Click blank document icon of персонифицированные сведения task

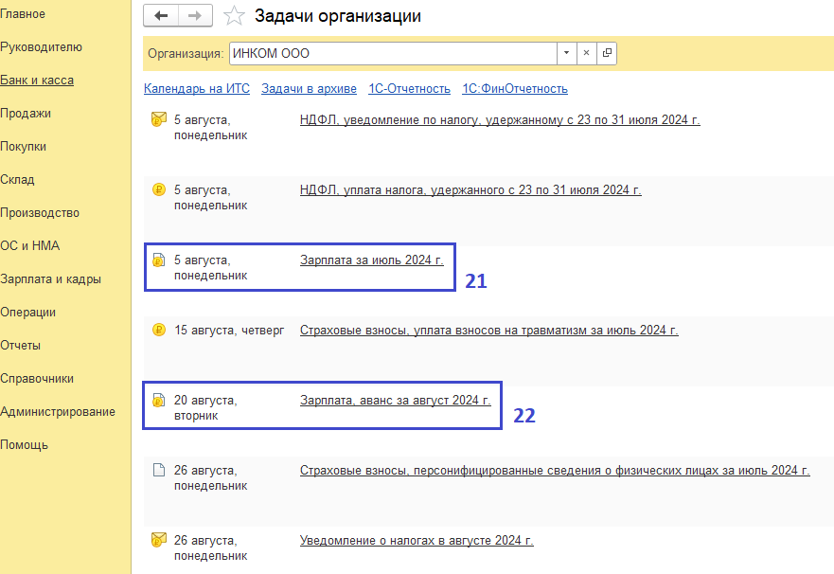point(158,470)
